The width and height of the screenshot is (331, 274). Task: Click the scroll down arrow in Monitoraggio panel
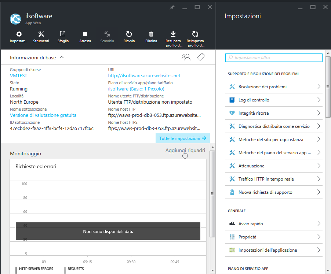point(212,271)
